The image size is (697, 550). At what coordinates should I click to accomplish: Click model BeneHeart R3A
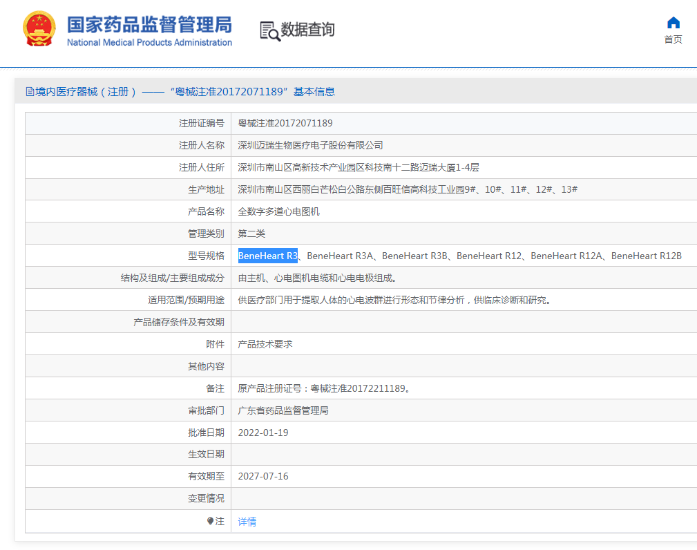(x=340, y=256)
